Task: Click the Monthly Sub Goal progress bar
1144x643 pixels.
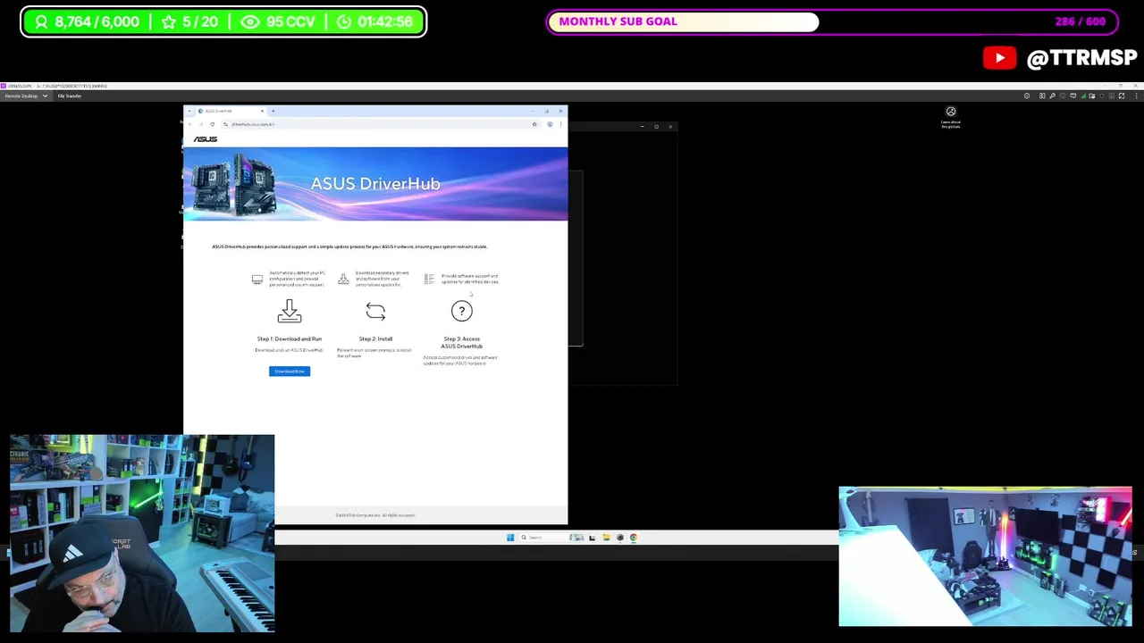Action: click(832, 21)
